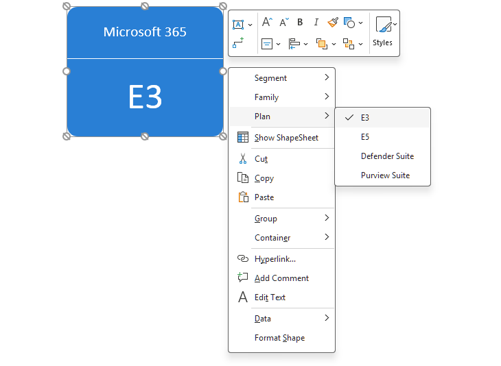Click the Align shapes icon
501x366 pixels.
[294, 44]
